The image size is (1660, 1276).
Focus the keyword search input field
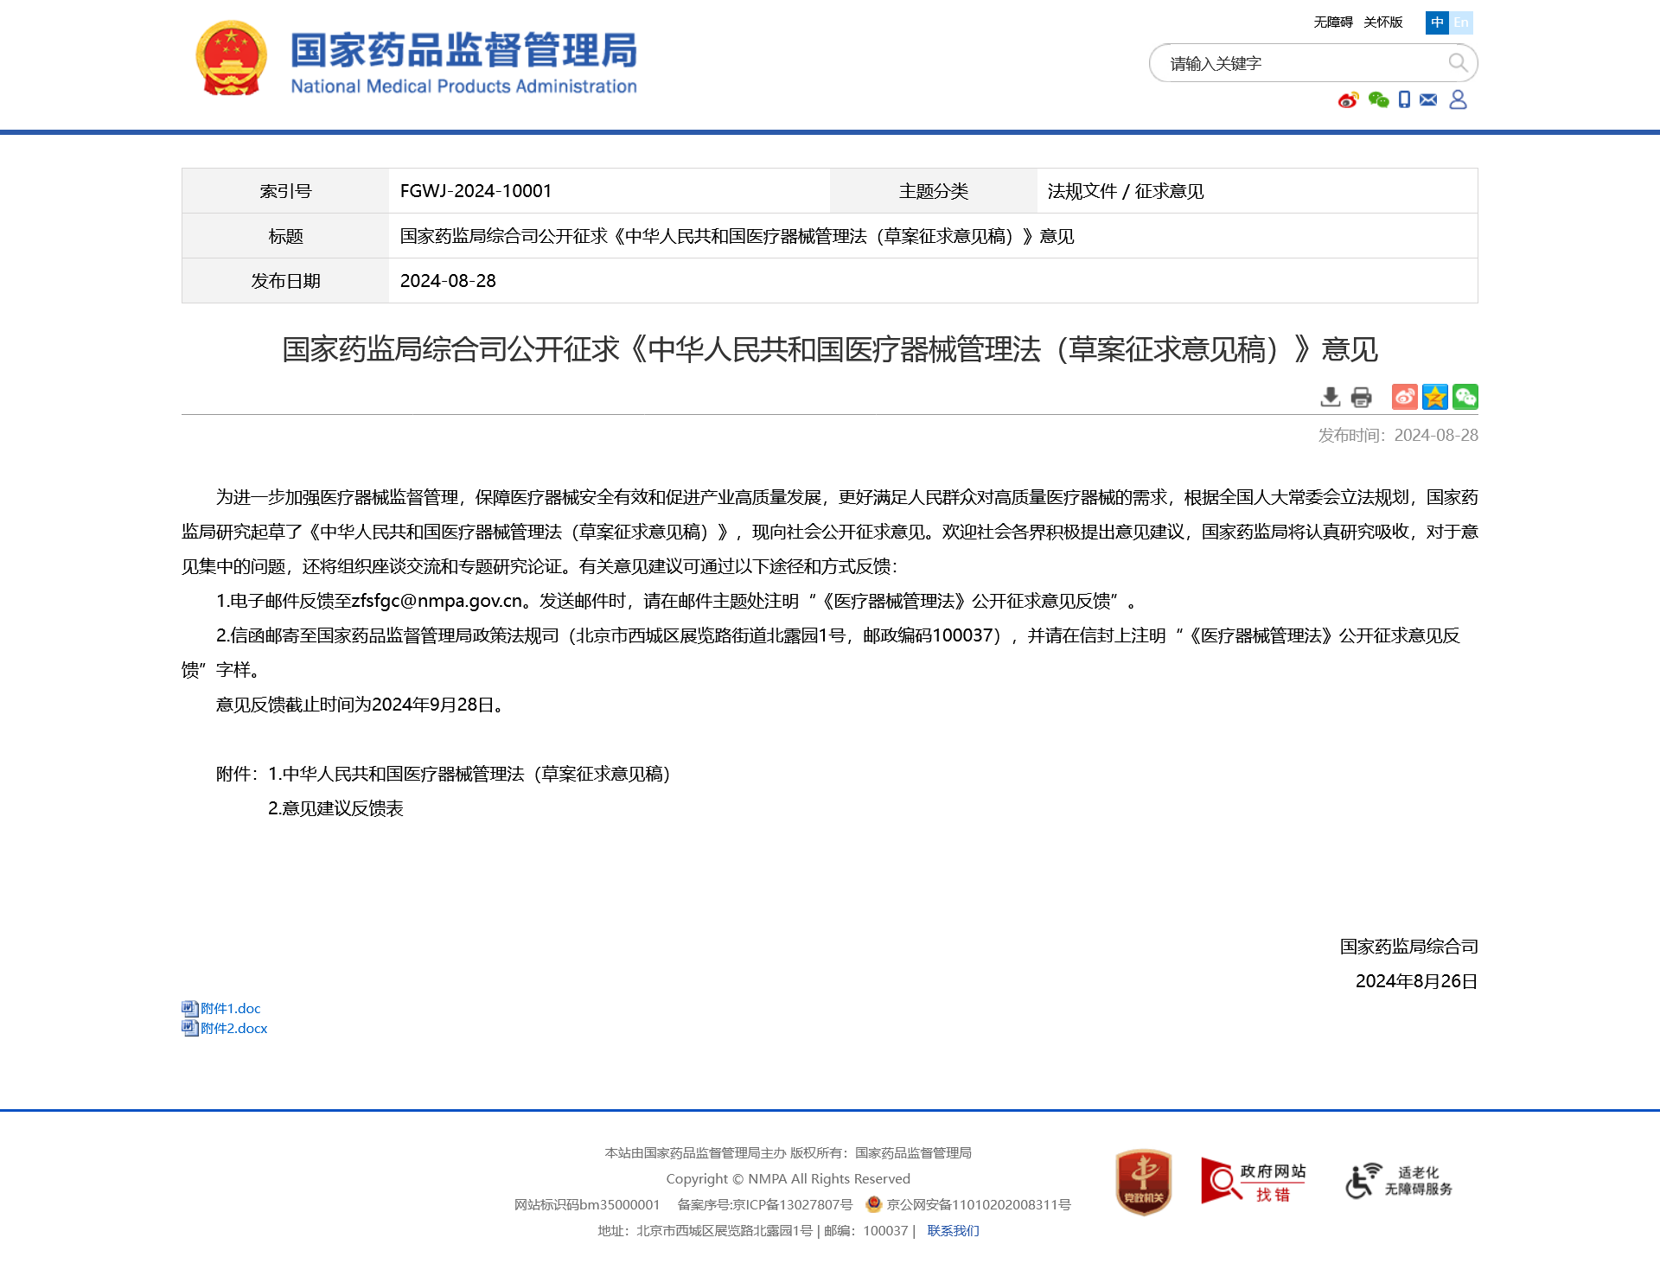pos(1297,63)
